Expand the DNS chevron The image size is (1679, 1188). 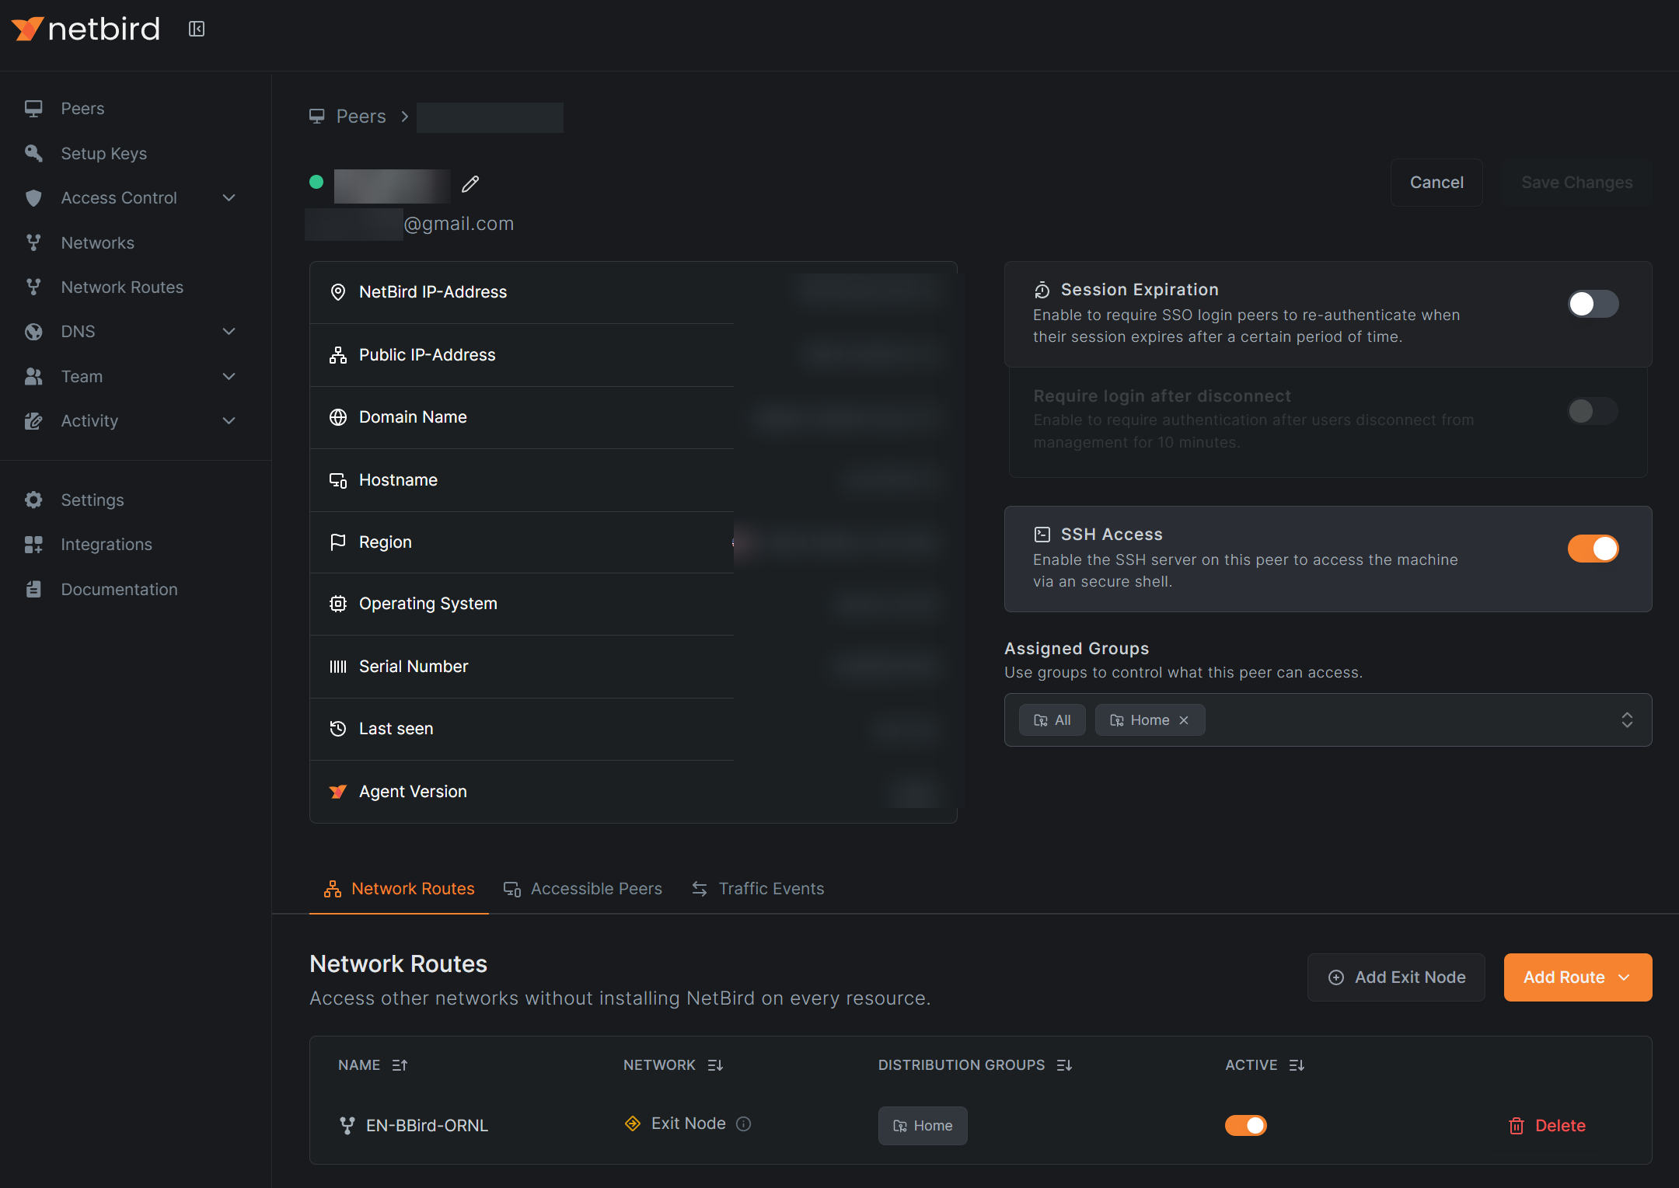point(229,331)
